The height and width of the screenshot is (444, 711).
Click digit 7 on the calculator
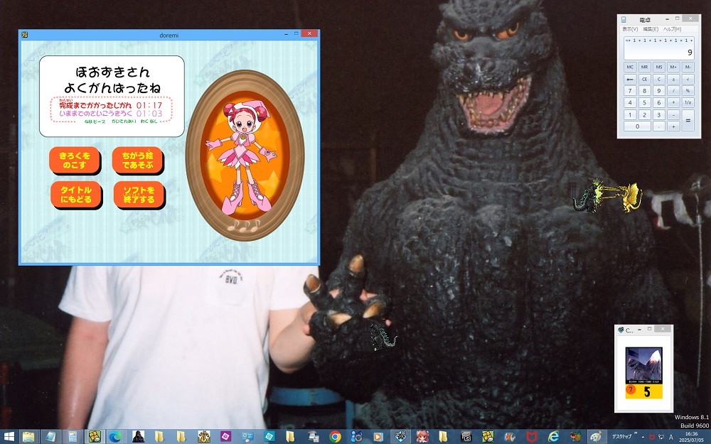(630, 91)
